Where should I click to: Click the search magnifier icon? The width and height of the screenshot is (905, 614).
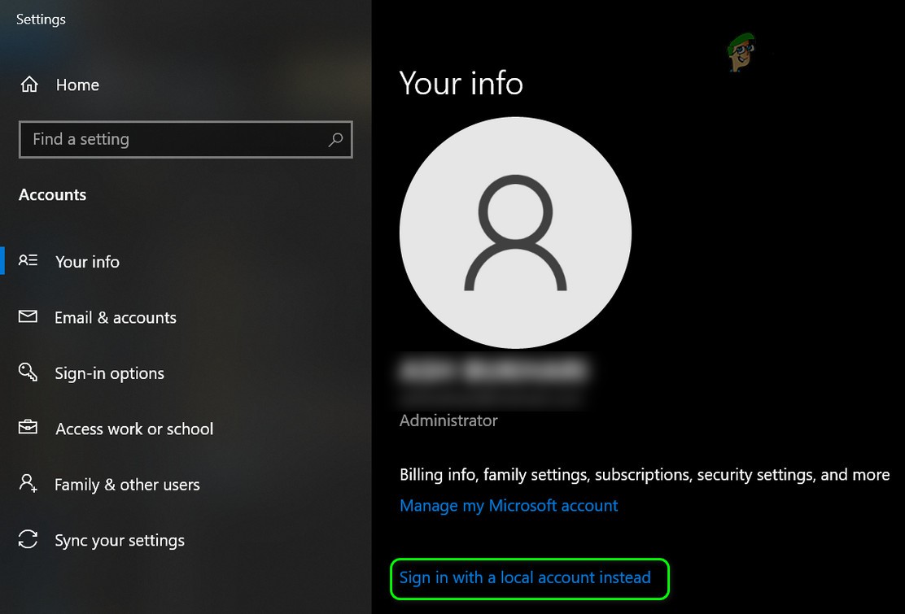click(335, 139)
